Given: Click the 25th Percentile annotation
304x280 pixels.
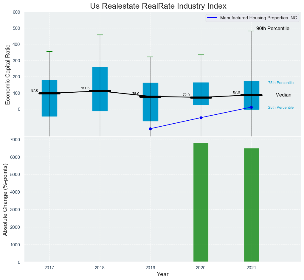Looking at the screenshot, I should point(281,108).
